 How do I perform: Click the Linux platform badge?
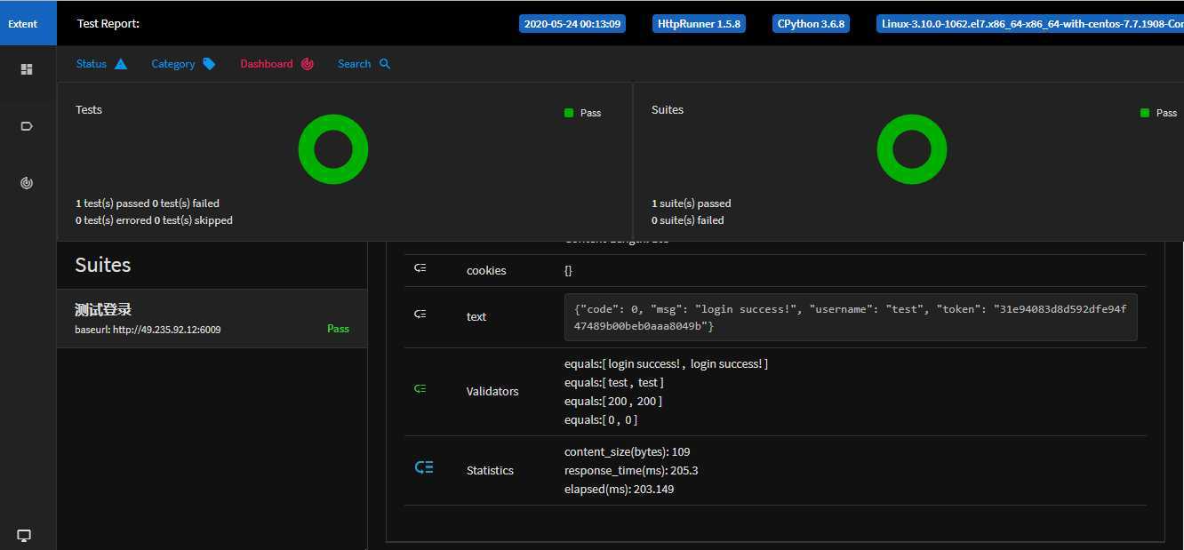tap(1029, 24)
